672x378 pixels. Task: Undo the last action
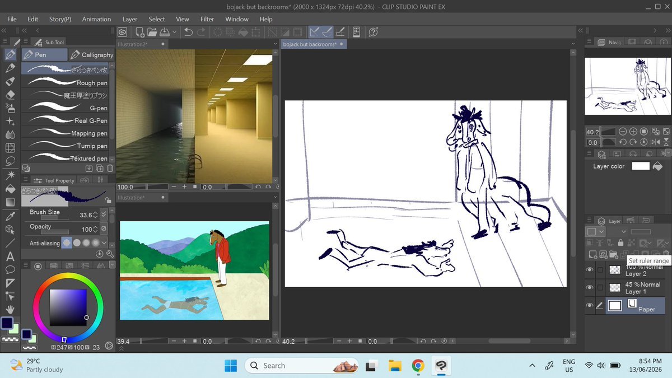188,32
